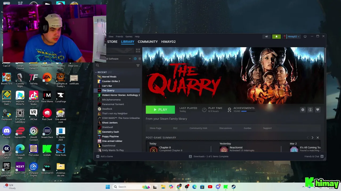
Task: Toggle ready-to-play filter icon
Action: [140, 59]
